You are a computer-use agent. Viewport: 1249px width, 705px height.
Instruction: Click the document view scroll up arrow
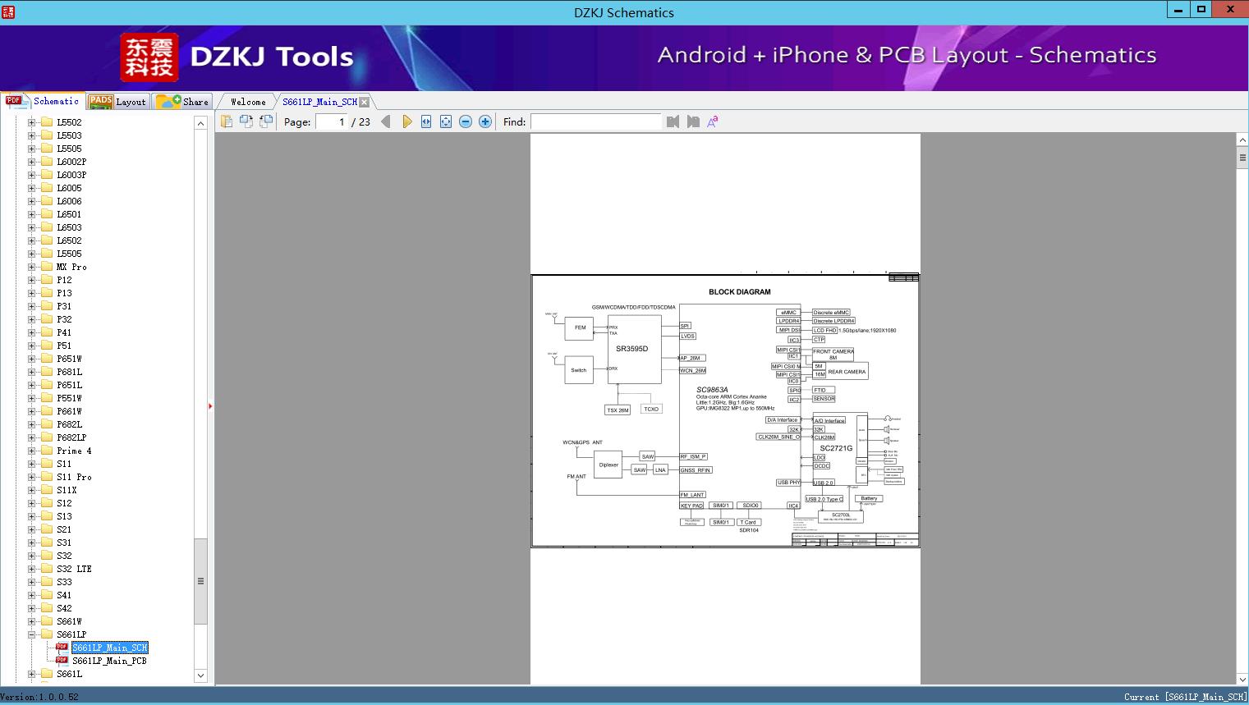(1242, 140)
